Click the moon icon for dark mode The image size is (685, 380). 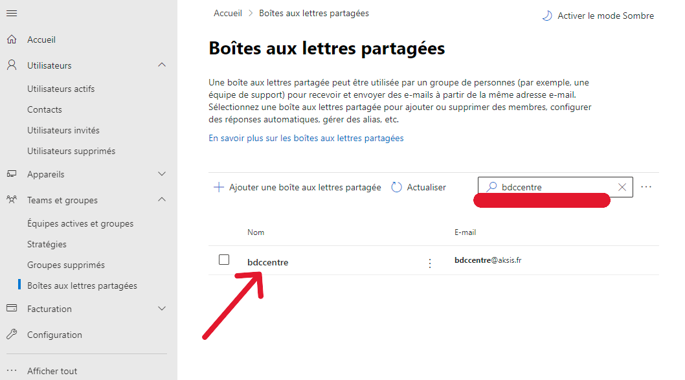tap(547, 16)
